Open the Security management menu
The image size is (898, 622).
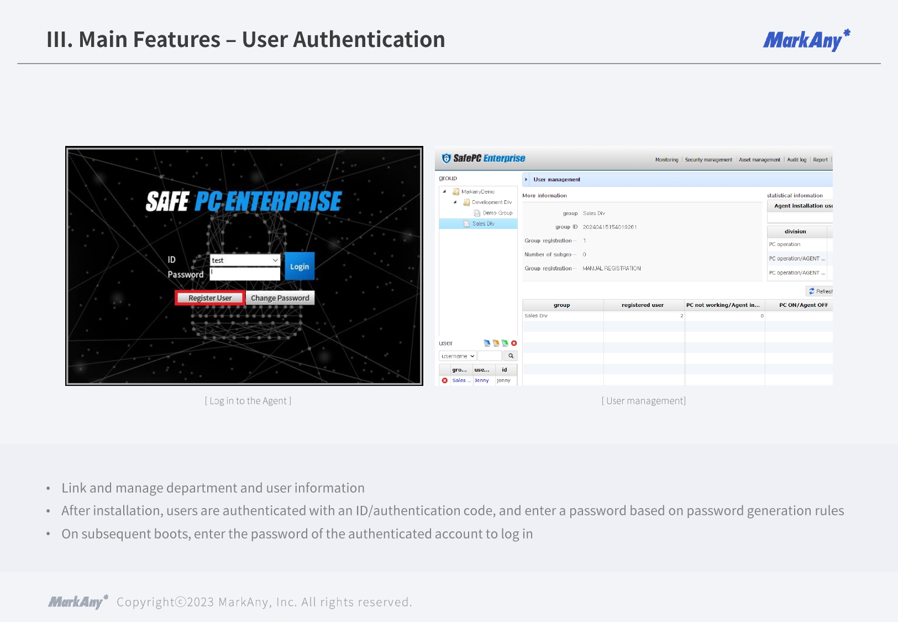coord(708,160)
